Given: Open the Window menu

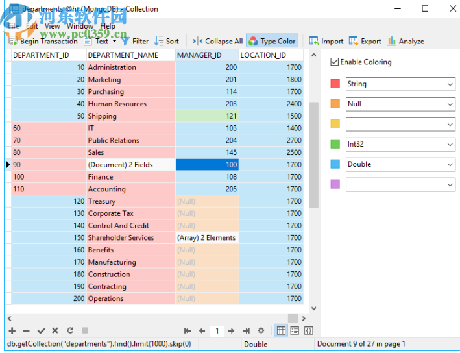Looking at the screenshot, I should [x=80, y=26].
